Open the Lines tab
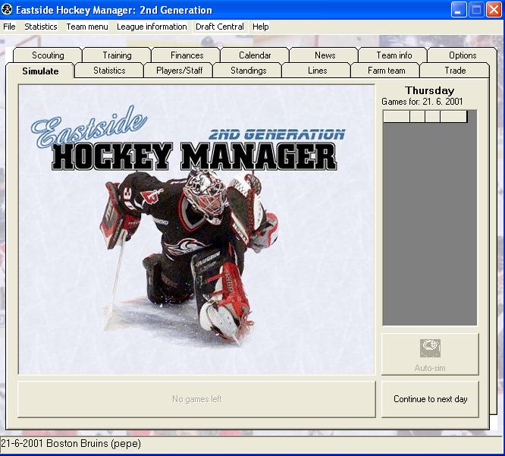 (317, 71)
